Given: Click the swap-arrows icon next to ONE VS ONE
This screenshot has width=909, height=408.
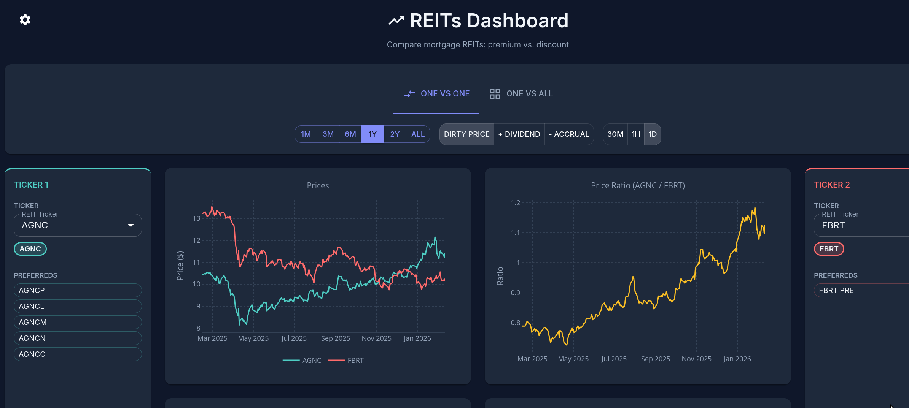Looking at the screenshot, I should pos(409,93).
